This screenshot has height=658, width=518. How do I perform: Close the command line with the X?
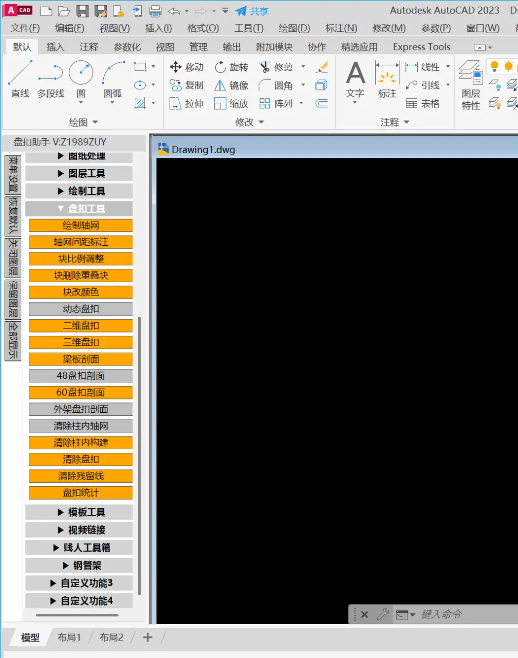pos(364,614)
